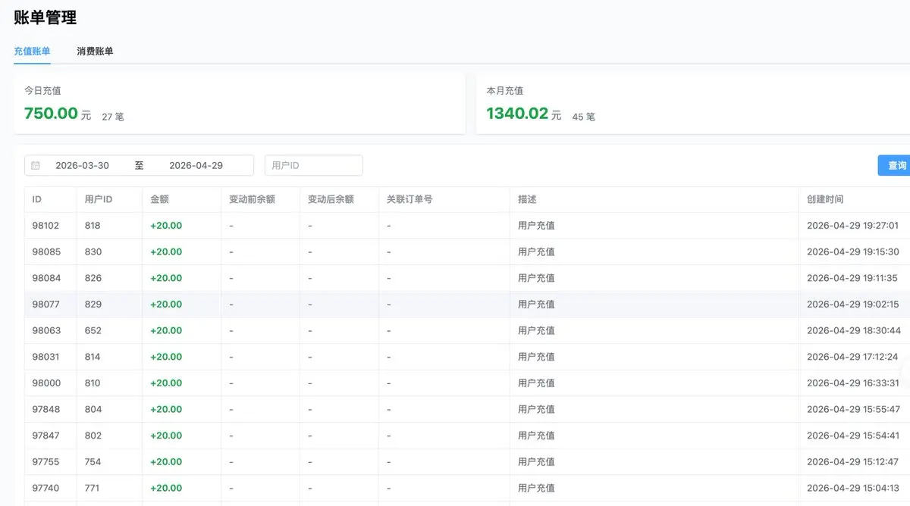Click user ID 754
910x506 pixels.
pos(93,462)
